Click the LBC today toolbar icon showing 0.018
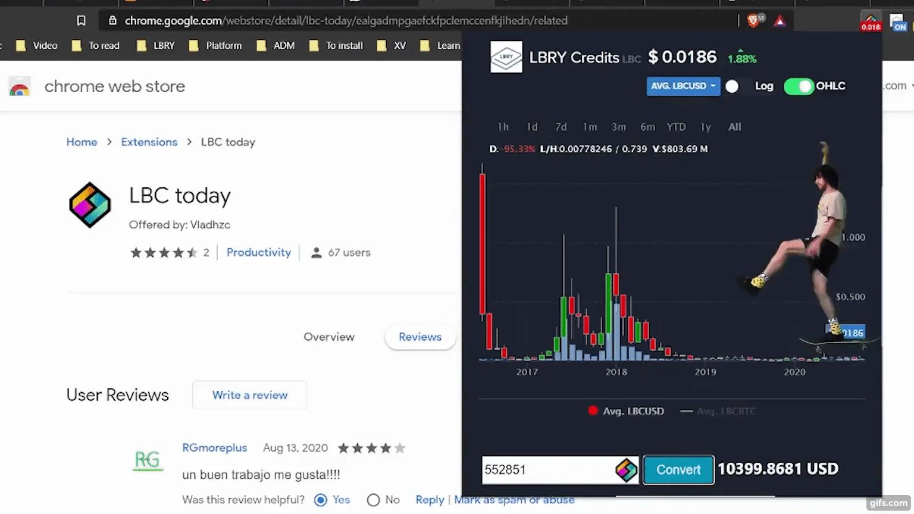The image size is (914, 514). point(871,22)
